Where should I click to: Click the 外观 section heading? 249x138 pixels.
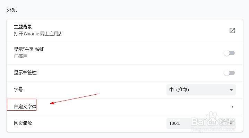[11, 10]
